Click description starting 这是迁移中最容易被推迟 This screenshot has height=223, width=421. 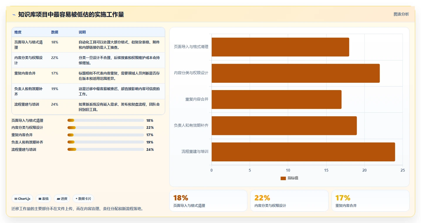pos(119,91)
